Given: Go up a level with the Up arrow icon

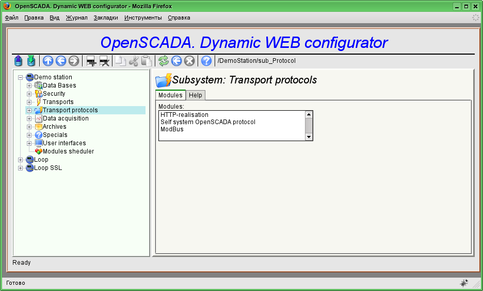Looking at the screenshot, I should coord(48,61).
